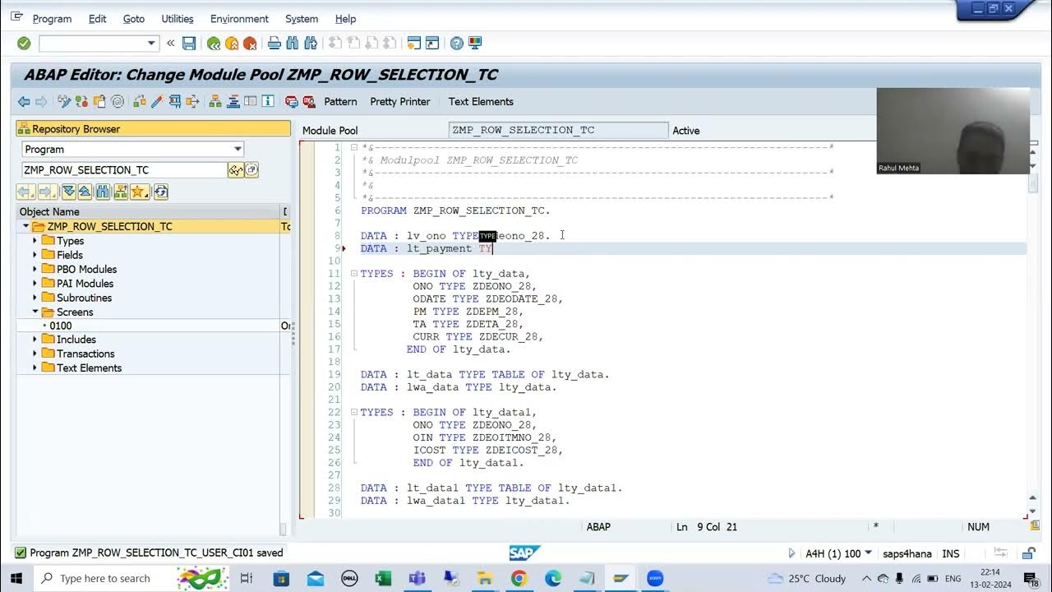The width and height of the screenshot is (1052, 592).
Task: Click the Expand All Nodes icon
Action: (x=68, y=192)
